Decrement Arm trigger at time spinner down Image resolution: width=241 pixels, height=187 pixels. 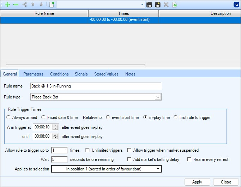pos(55,129)
